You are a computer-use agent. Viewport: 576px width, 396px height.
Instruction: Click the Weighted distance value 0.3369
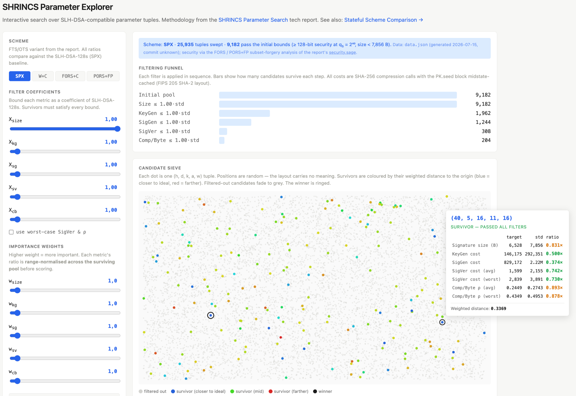(x=498, y=309)
